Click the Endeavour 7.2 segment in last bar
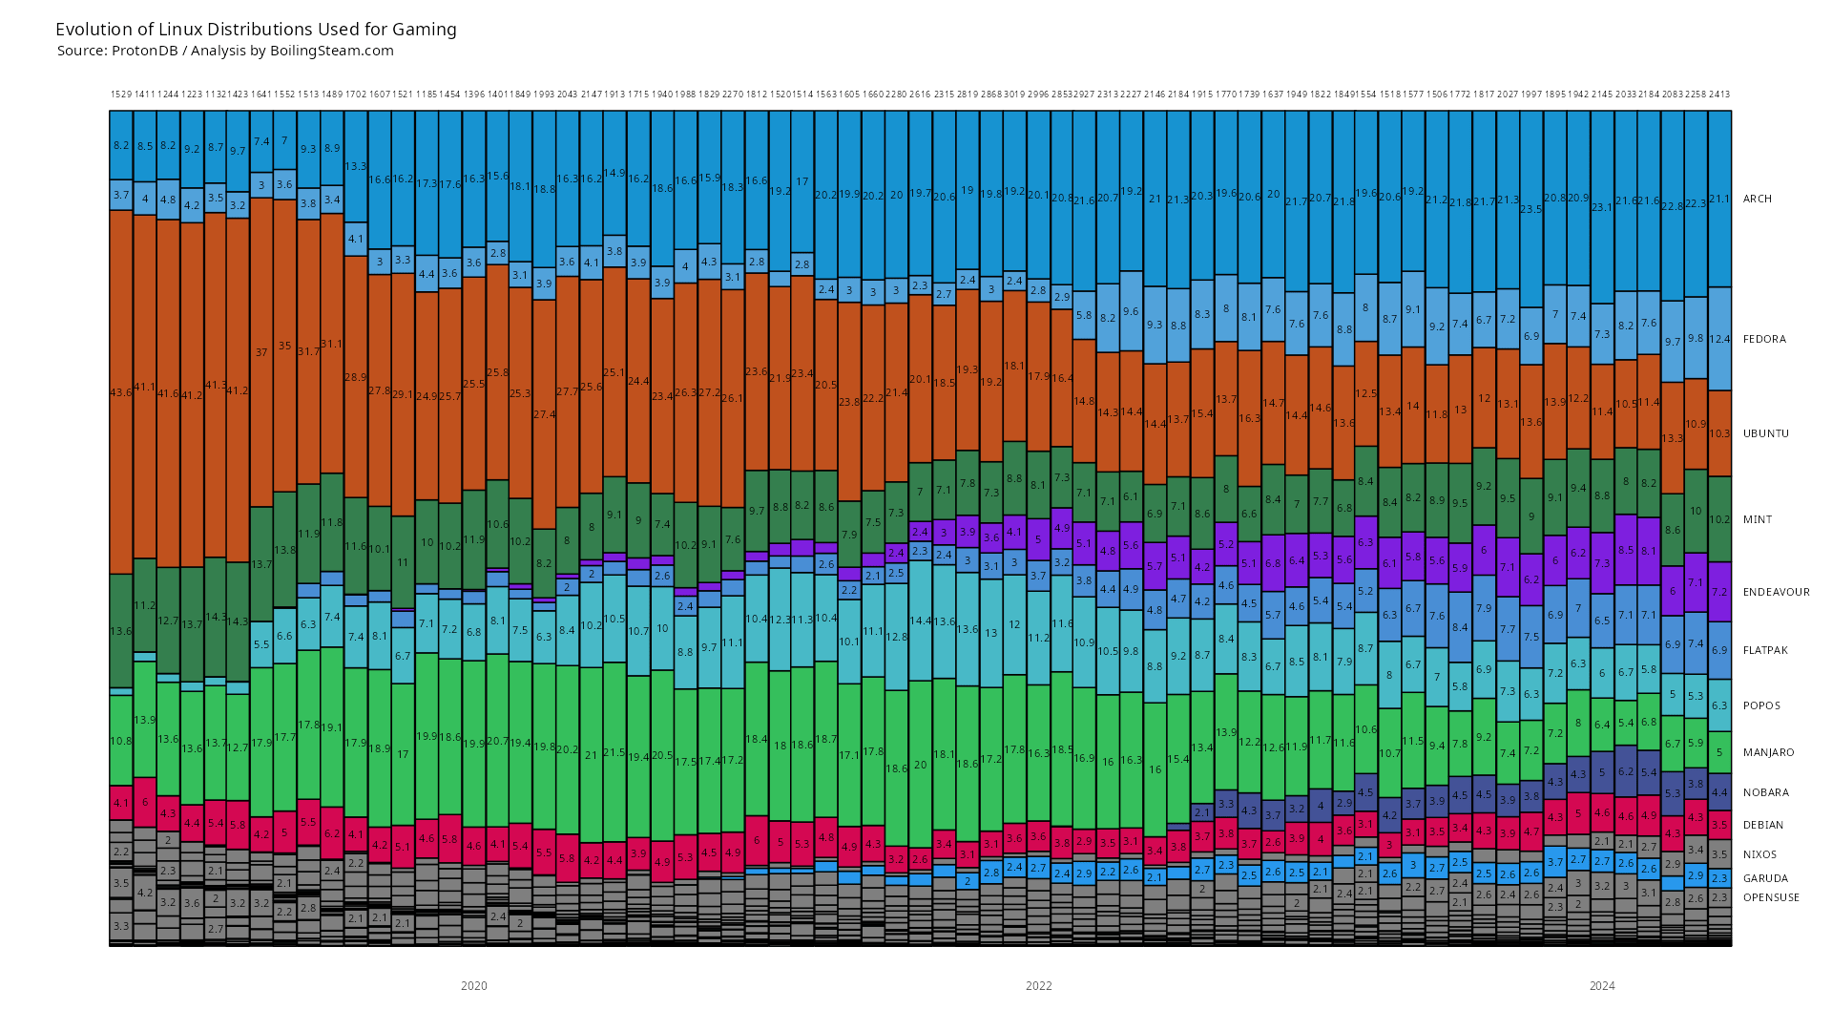The image size is (1832, 1031). pos(1719,592)
